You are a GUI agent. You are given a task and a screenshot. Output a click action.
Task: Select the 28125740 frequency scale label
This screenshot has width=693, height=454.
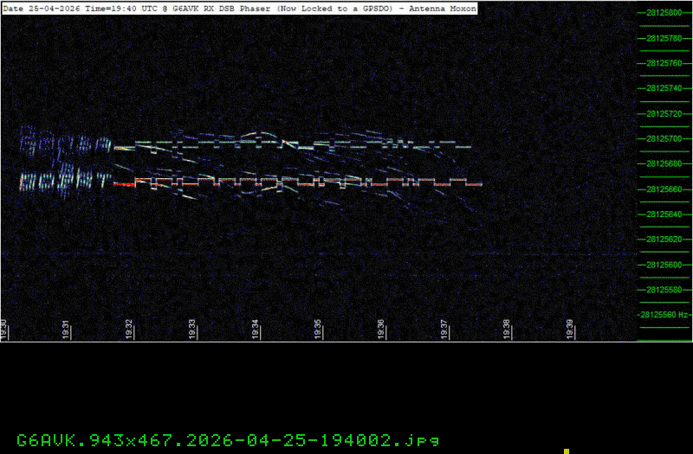tap(663, 88)
